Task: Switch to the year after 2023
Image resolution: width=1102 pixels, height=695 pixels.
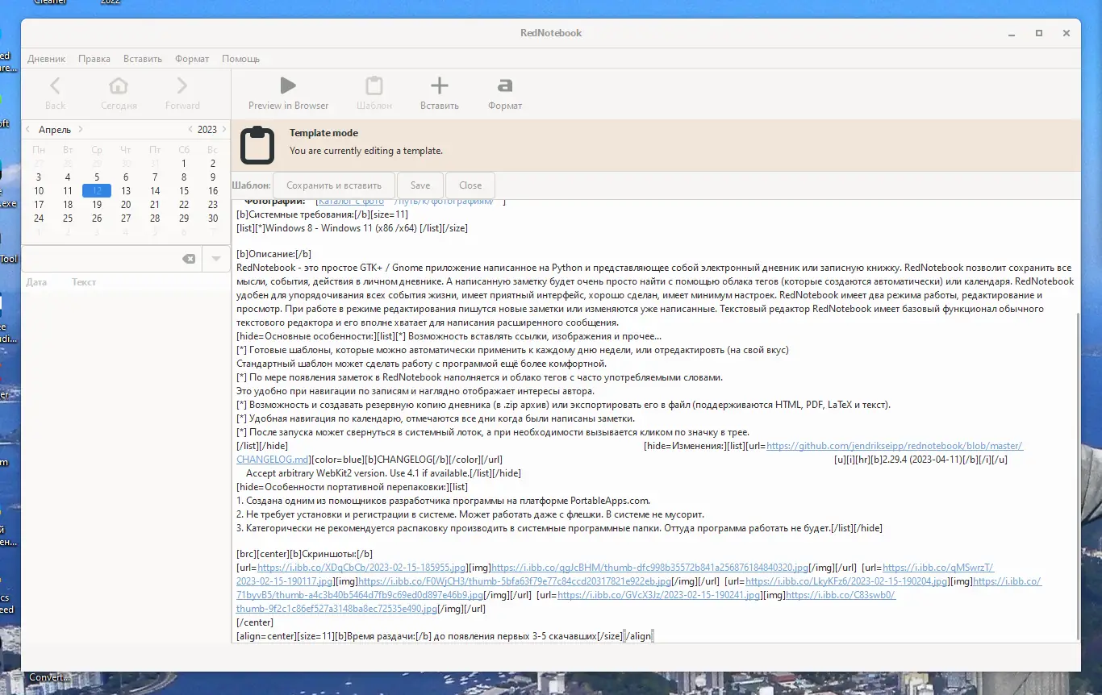Action: click(x=223, y=129)
